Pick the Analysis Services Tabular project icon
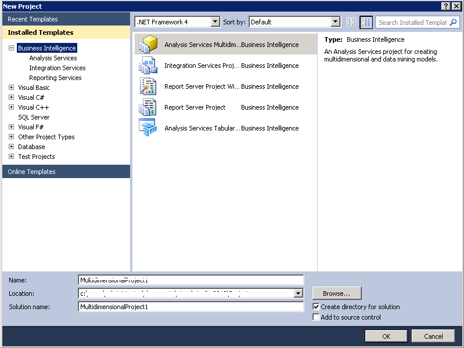Viewport: 464px width, 348px height. 148,128
